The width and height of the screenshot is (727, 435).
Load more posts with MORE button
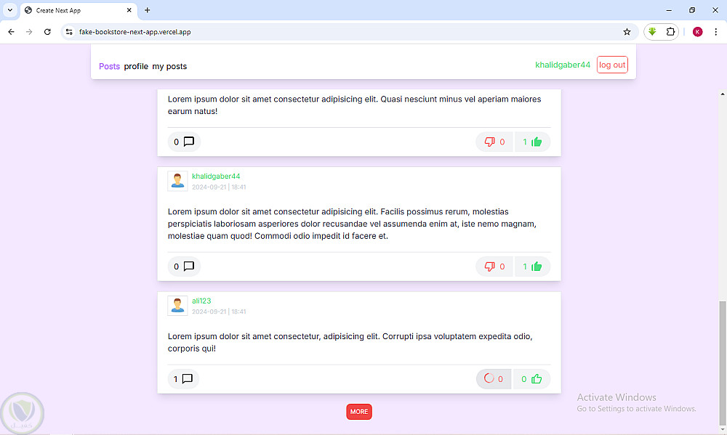point(359,412)
